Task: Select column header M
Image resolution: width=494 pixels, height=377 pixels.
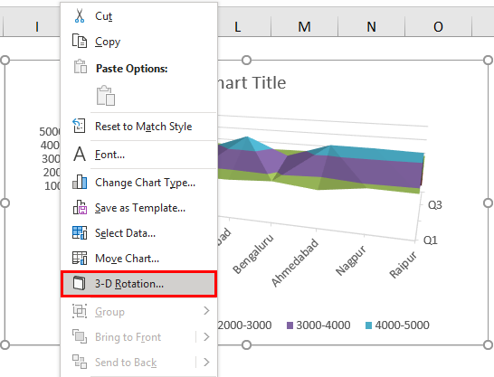Action: click(304, 27)
